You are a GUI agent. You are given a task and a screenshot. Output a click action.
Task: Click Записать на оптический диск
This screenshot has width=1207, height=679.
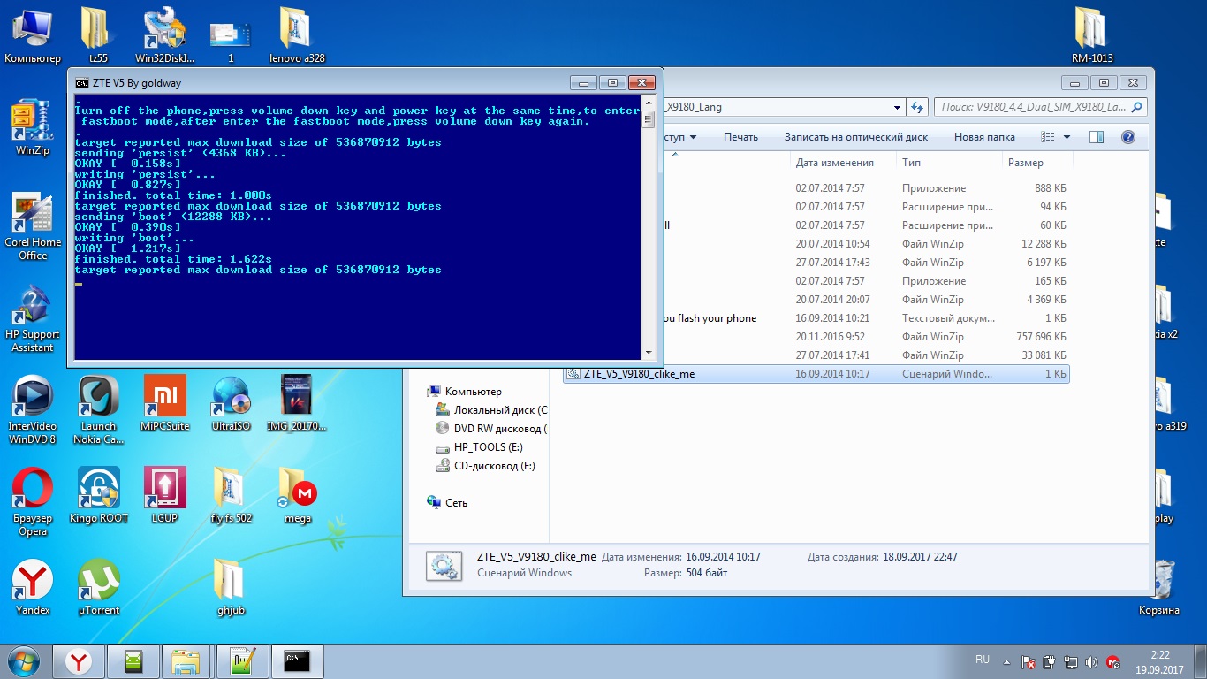[x=855, y=137]
